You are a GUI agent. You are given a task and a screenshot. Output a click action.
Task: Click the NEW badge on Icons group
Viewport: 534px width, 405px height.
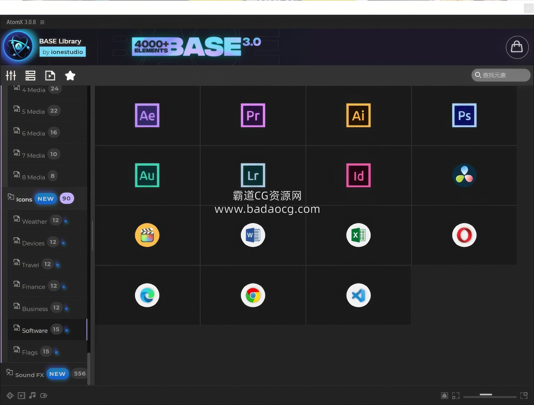[46, 199]
